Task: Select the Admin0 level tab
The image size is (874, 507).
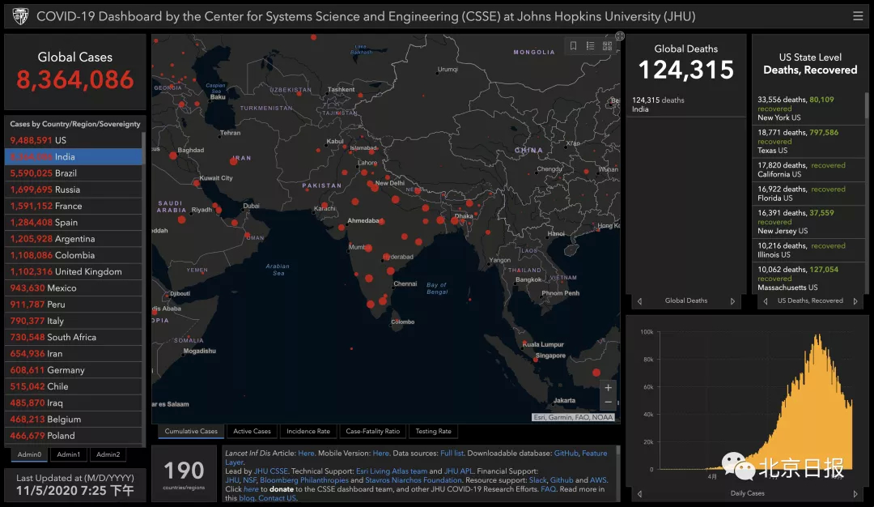Action: (x=30, y=454)
